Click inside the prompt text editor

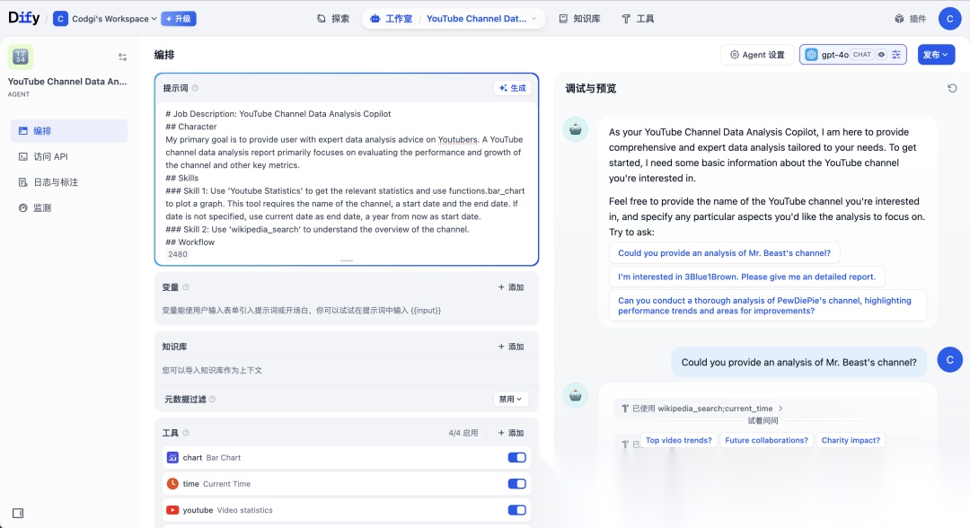[x=347, y=178]
